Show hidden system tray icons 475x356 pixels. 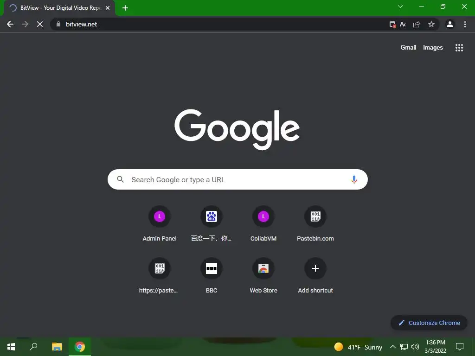(x=392, y=347)
